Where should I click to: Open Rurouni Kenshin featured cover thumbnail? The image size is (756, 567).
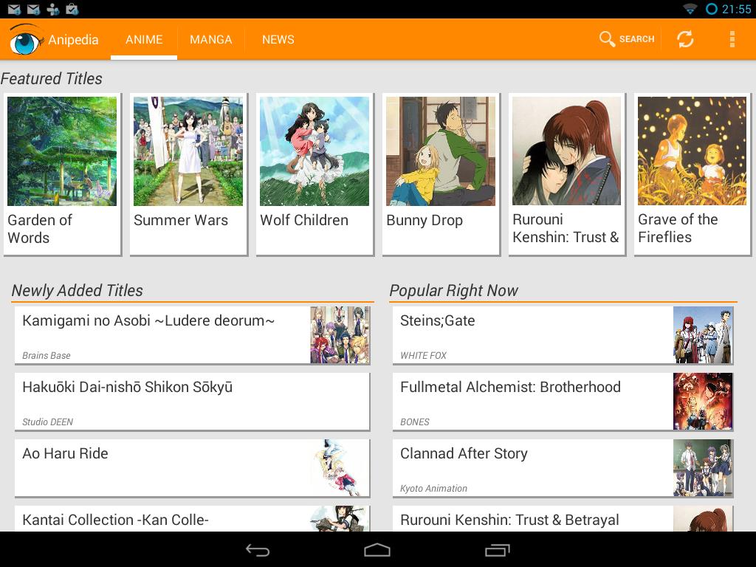tap(566, 151)
